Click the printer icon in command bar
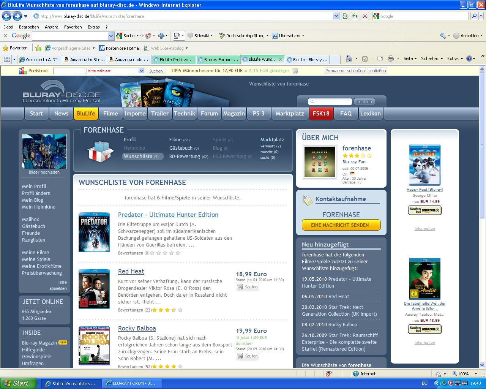 coord(390,59)
